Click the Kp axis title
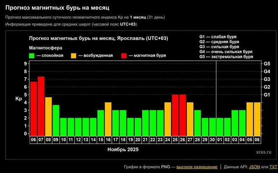This screenshot has width=278, height=173. click(x=19, y=99)
